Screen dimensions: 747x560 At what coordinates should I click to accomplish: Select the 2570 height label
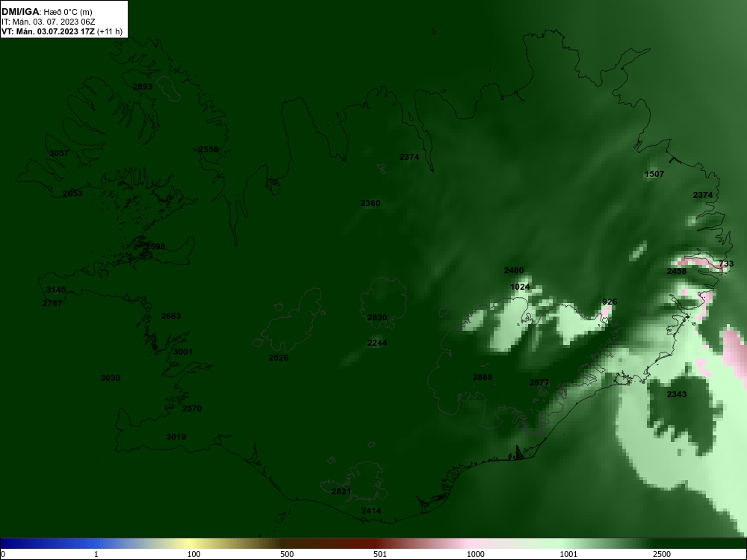click(192, 408)
